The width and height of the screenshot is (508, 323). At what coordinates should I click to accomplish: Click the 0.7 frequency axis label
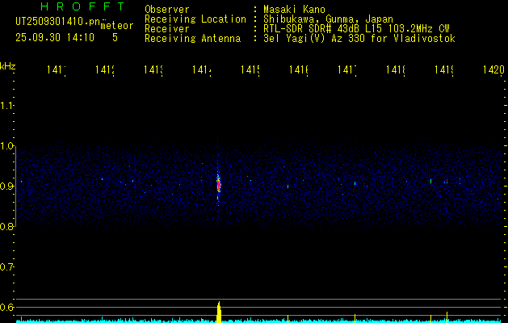(x=7, y=266)
